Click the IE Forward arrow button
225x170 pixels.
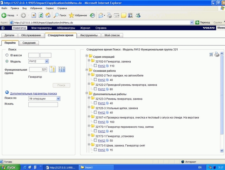click(23, 15)
